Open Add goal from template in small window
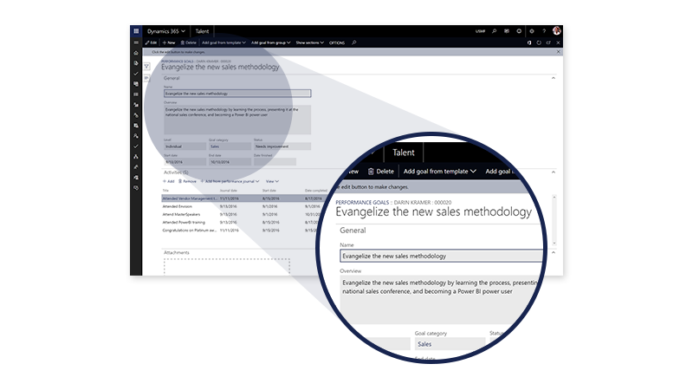Screen dimensions: 693x390 [x=223, y=42]
